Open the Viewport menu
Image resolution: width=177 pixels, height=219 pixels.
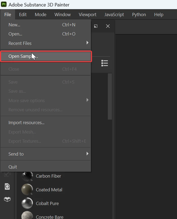(87, 15)
